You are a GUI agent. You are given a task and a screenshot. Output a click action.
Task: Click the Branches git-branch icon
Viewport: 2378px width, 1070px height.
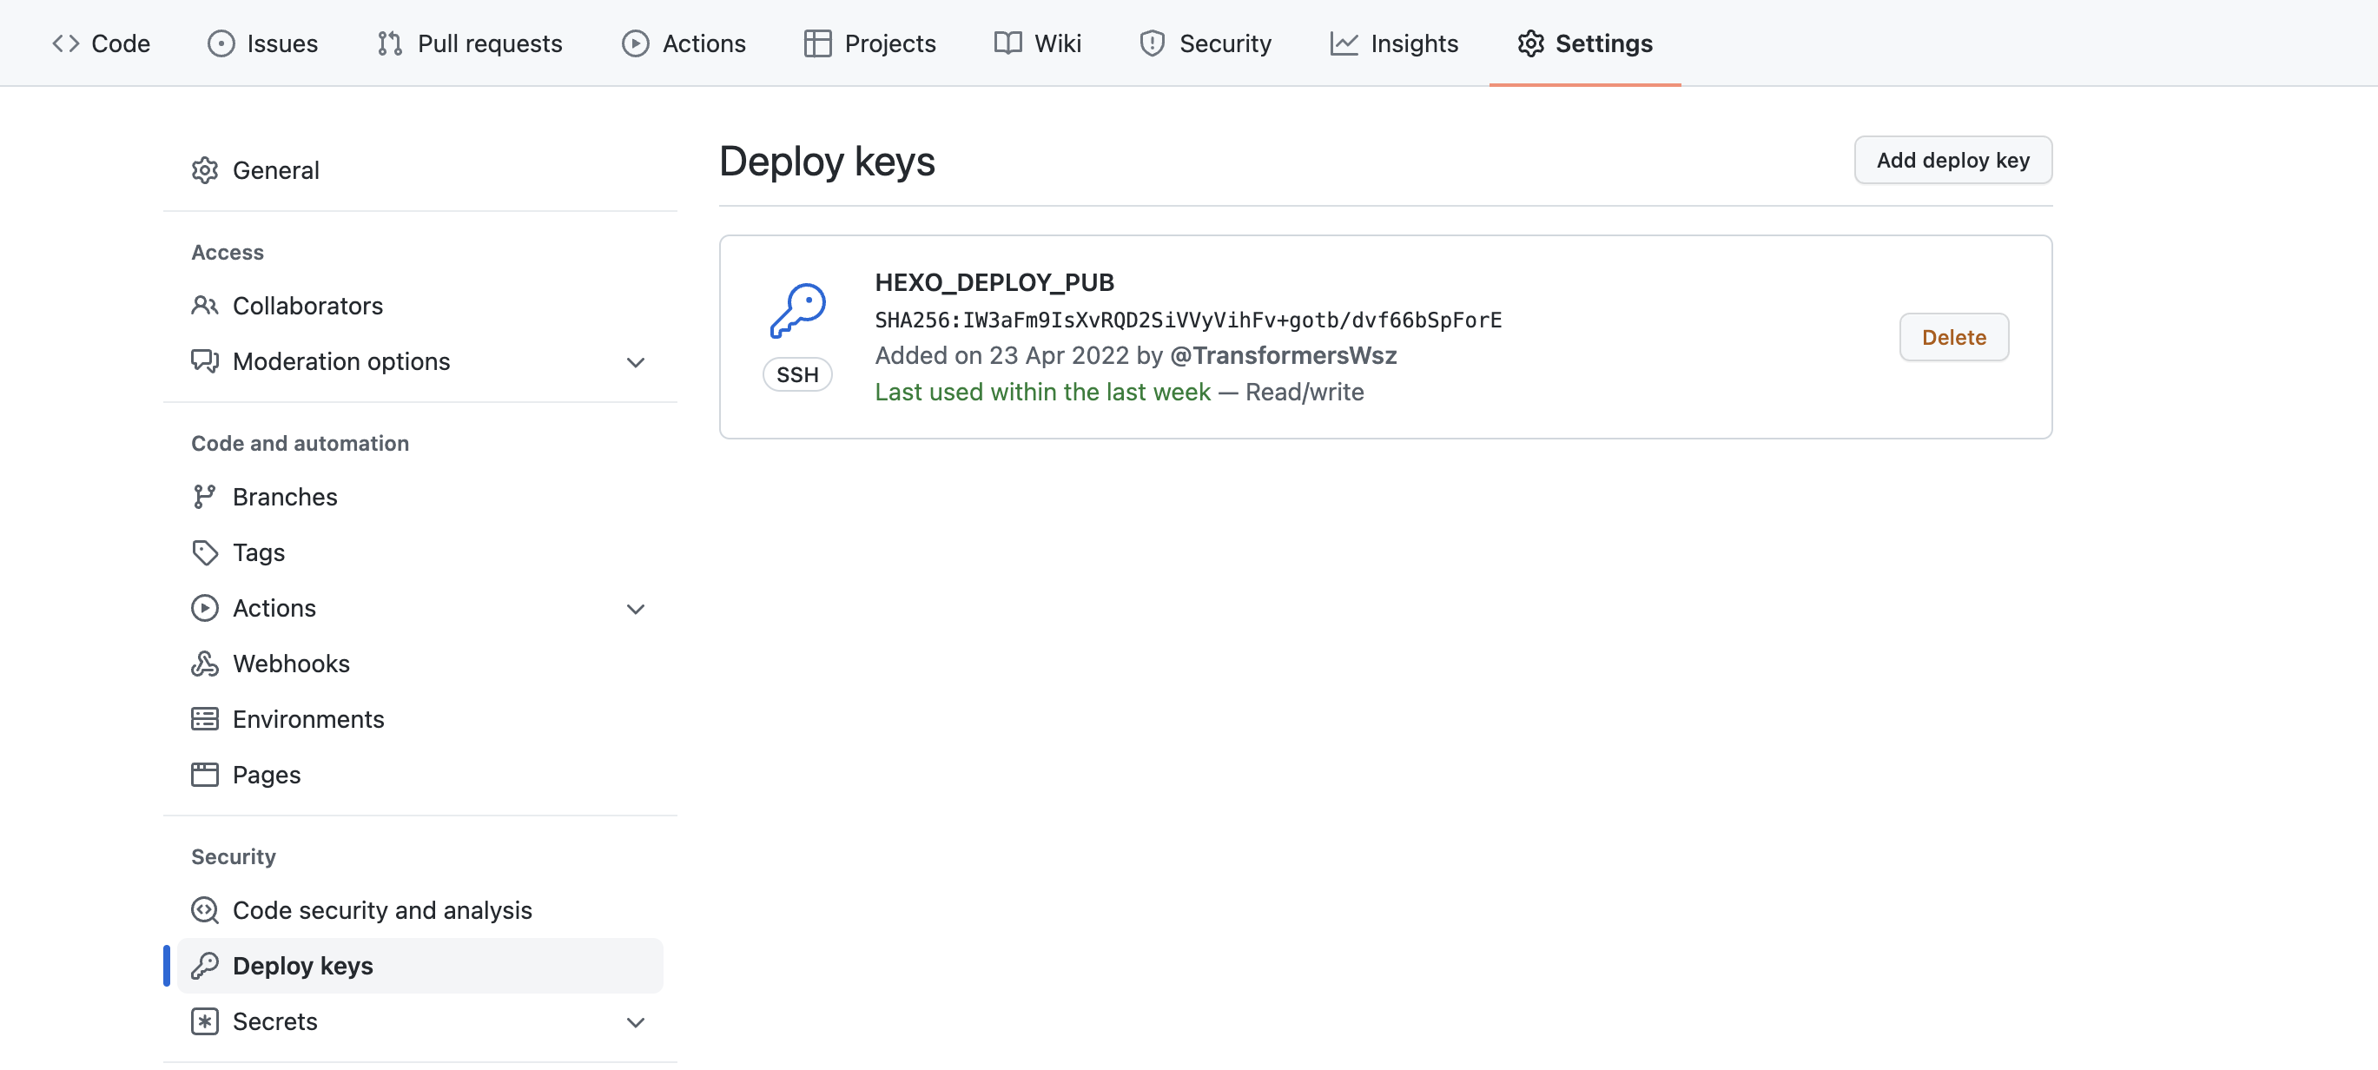click(204, 497)
